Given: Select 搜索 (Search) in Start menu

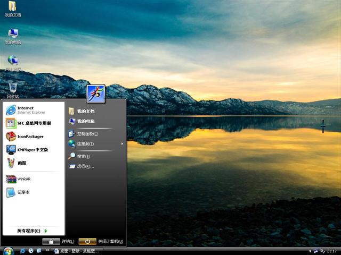Looking at the screenshot, I should (x=83, y=156).
